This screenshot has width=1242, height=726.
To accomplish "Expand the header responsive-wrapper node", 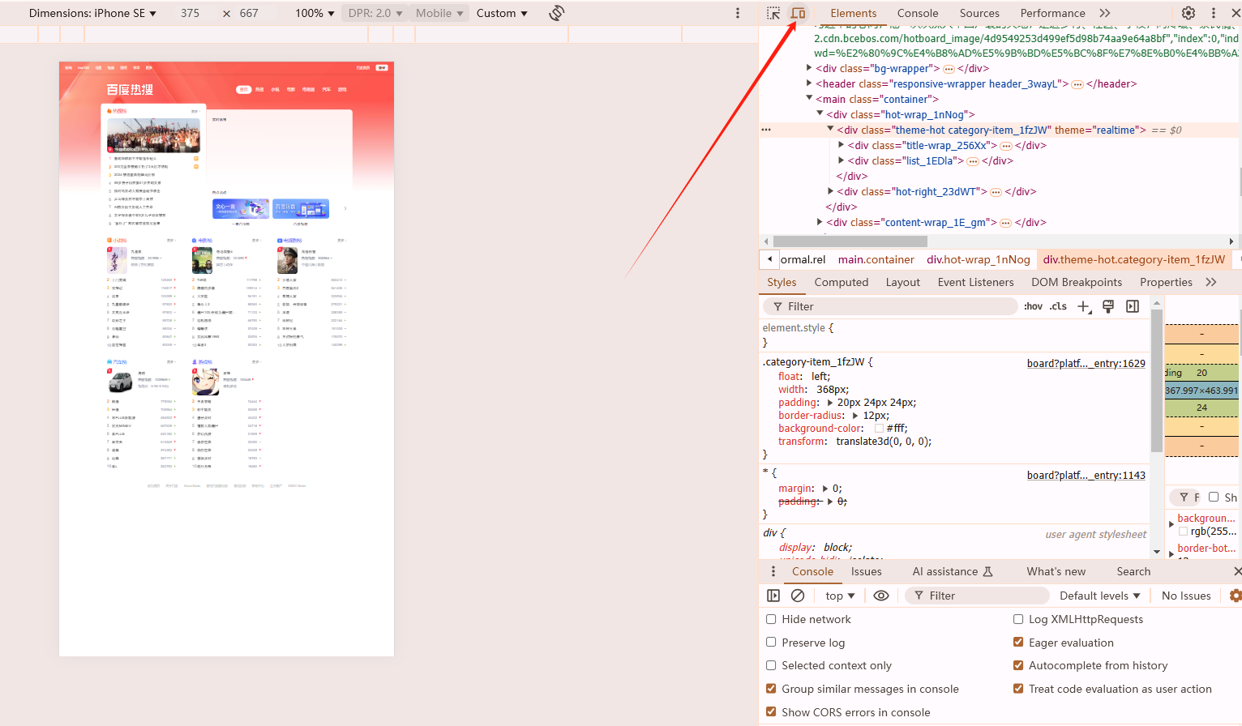I will [809, 83].
